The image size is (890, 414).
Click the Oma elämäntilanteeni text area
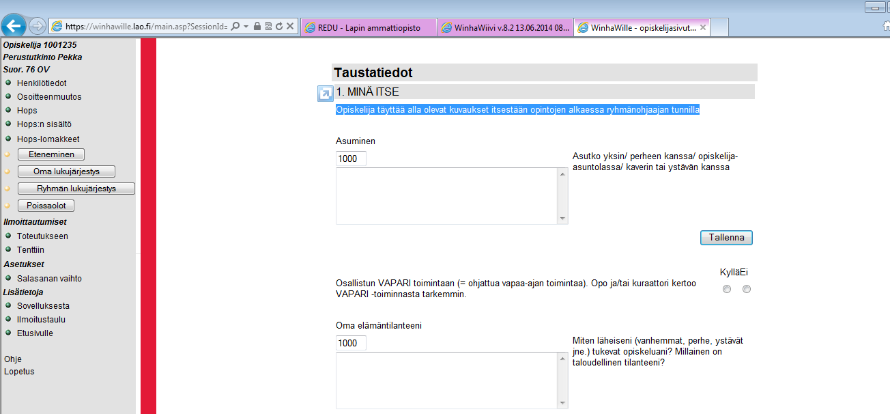(x=447, y=381)
